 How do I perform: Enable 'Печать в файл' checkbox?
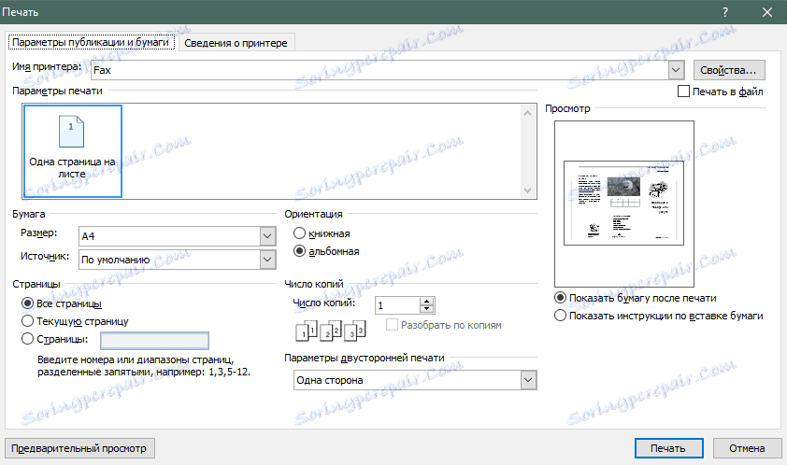pyautogui.click(x=683, y=92)
